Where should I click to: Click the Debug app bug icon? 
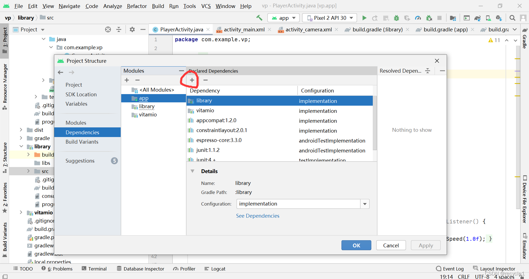396,18
